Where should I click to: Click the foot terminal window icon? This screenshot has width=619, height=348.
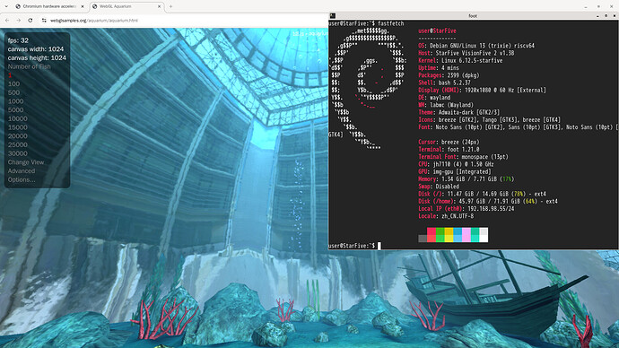click(333, 16)
